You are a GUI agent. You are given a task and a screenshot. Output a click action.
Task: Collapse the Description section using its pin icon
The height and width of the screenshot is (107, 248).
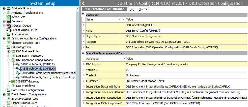point(83,15)
